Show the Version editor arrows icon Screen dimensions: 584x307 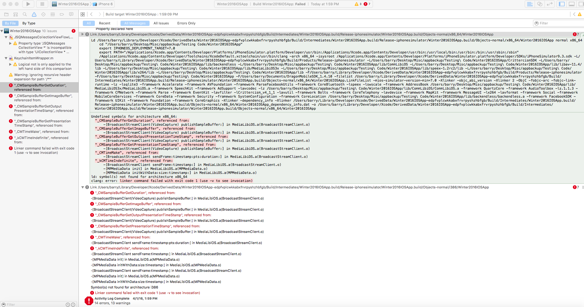click(550, 4)
